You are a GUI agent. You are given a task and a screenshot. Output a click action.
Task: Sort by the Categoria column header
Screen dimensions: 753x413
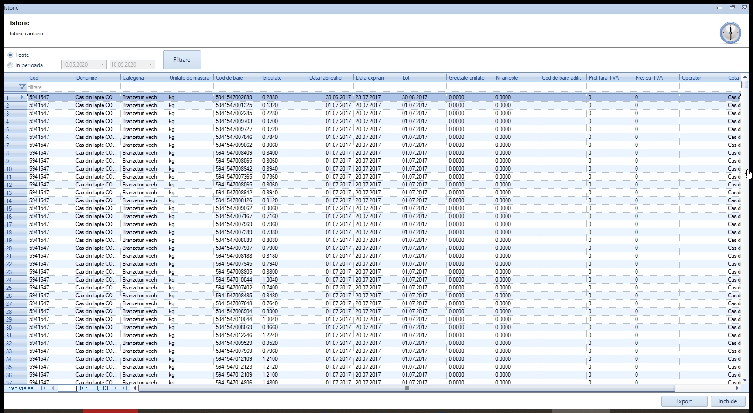[x=144, y=78]
